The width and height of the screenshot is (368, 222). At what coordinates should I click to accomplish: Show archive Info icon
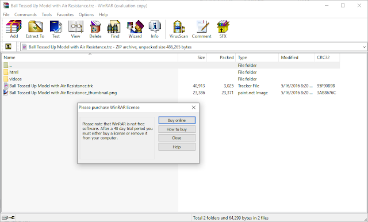point(155,29)
